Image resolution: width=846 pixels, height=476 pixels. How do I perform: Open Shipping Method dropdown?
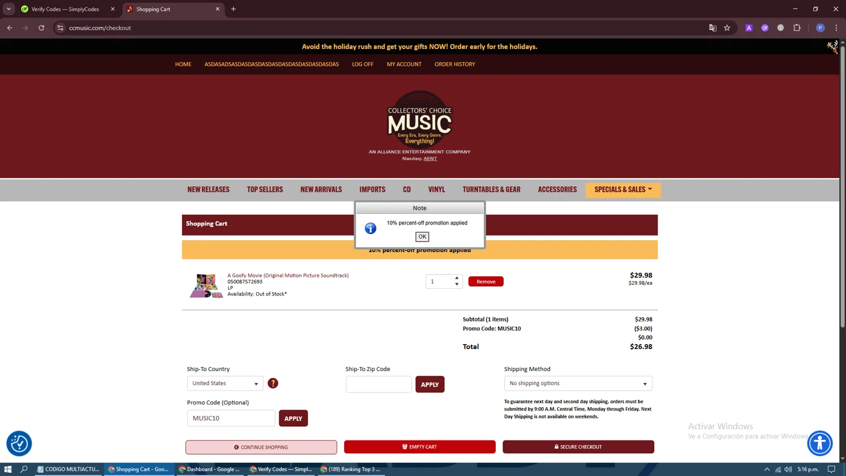(578, 384)
